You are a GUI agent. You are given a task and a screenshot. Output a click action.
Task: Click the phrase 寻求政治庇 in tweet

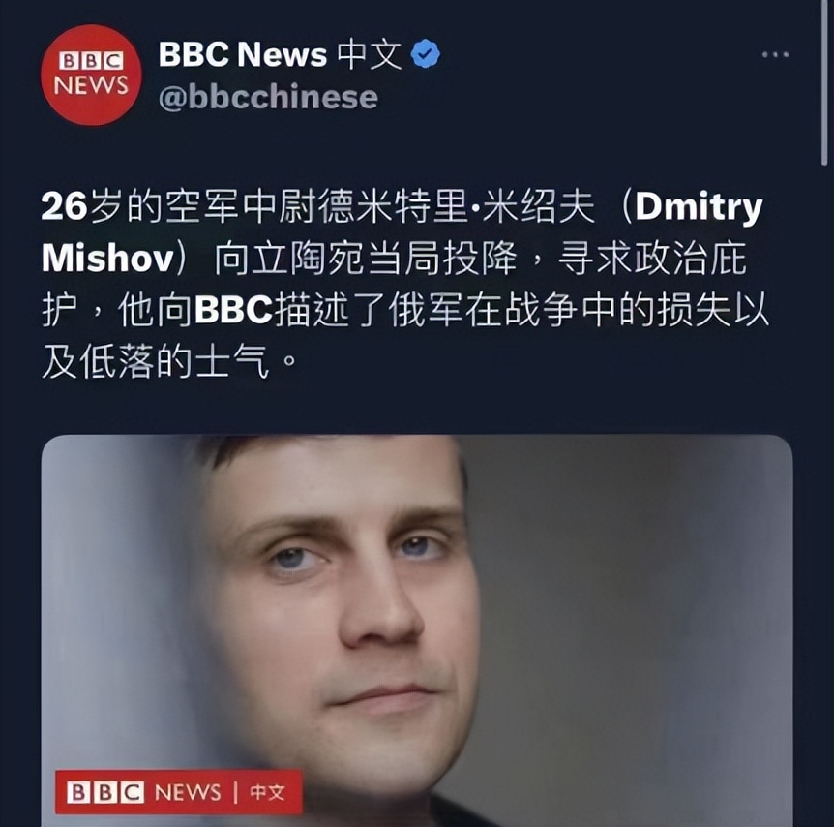tap(653, 259)
